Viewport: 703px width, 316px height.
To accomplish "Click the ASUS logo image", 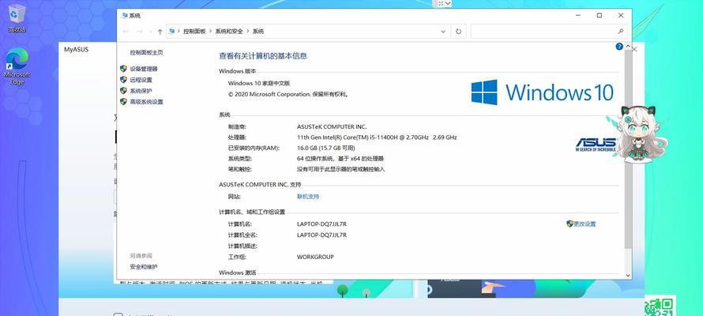I will point(596,145).
